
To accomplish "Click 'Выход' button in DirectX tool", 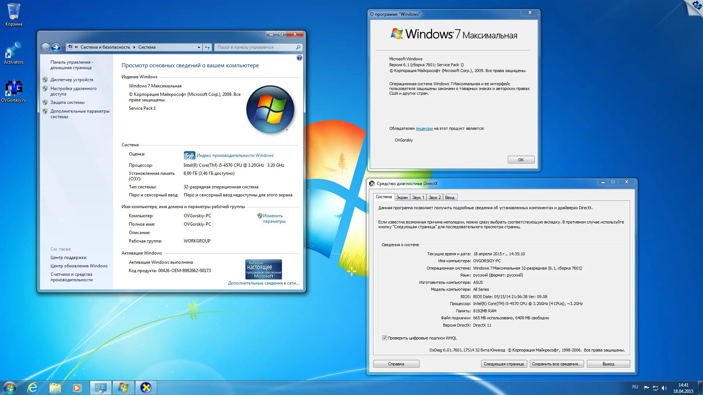I will pos(608,364).
